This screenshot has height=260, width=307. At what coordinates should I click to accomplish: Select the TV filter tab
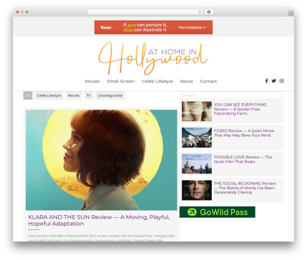pyautogui.click(x=88, y=95)
